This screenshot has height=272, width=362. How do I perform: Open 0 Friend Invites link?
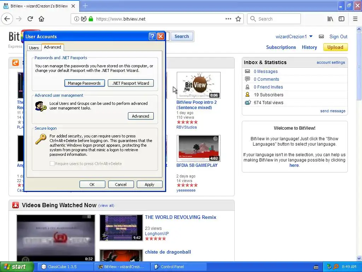tap(268, 87)
